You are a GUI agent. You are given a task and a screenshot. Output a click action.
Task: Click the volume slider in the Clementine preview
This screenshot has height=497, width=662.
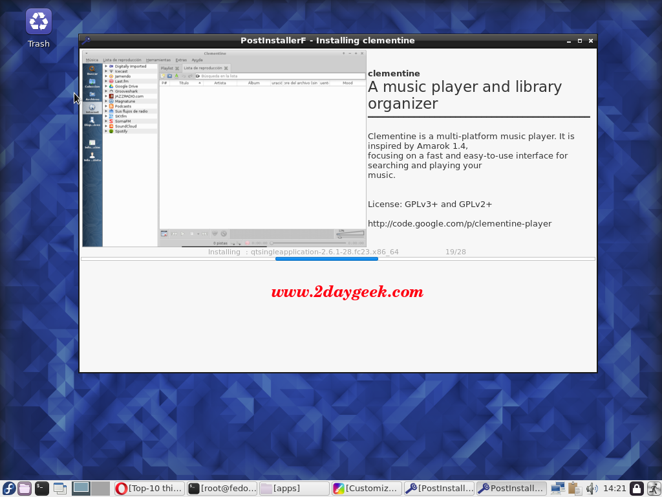pyautogui.click(x=350, y=234)
